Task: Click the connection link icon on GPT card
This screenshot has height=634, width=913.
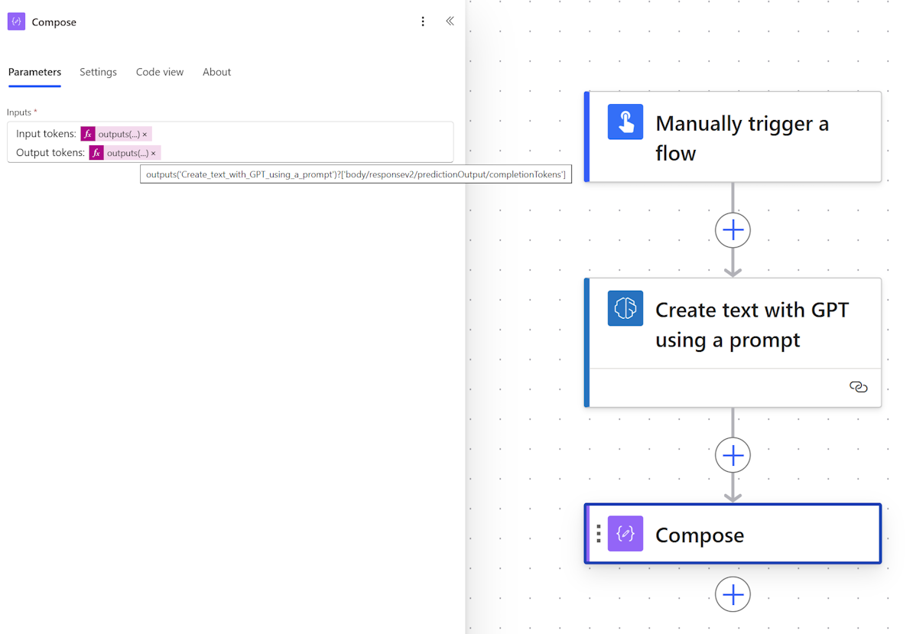Action: [x=858, y=387]
